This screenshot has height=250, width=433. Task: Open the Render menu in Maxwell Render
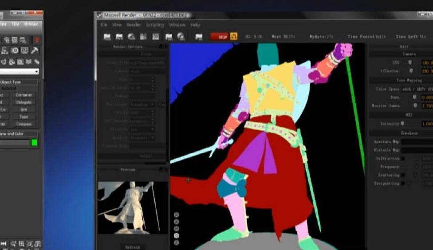(134, 25)
